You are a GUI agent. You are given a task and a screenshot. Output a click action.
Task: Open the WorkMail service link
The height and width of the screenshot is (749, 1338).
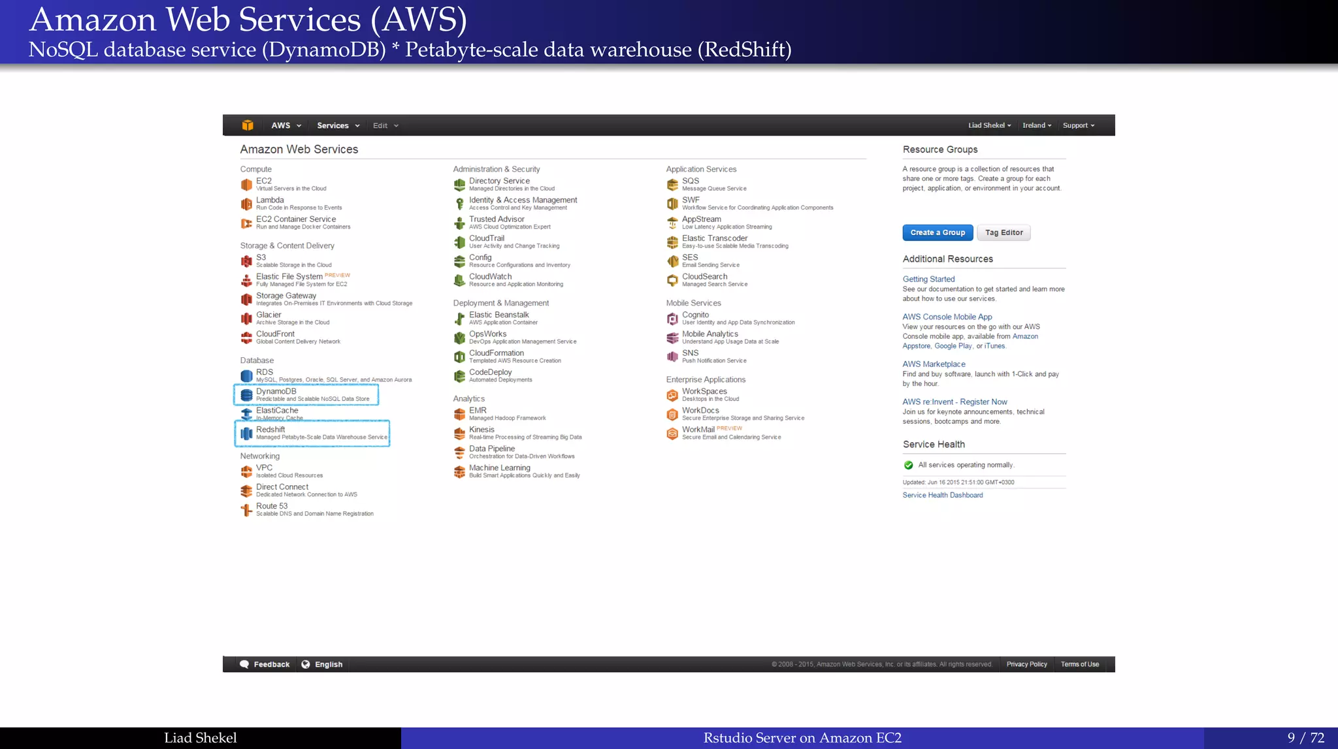[x=698, y=430]
